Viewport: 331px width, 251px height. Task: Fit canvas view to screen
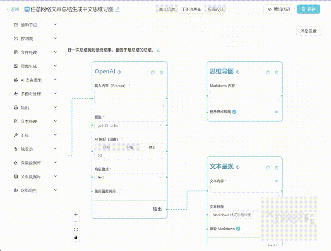76,229
